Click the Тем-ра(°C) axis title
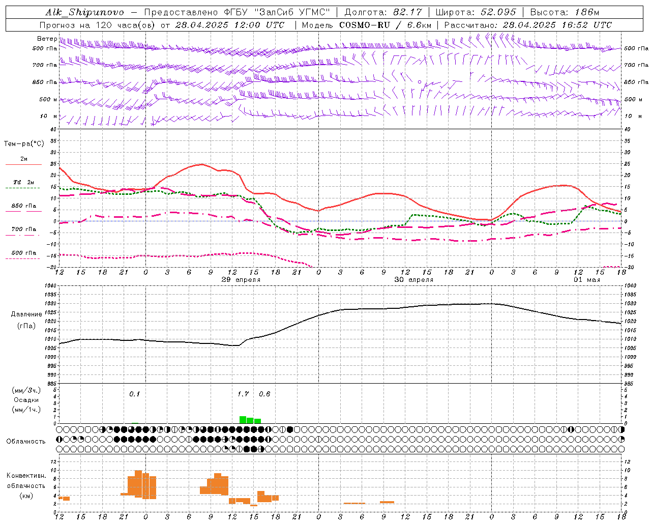Viewport: 651px width, 521px height. tap(24, 144)
